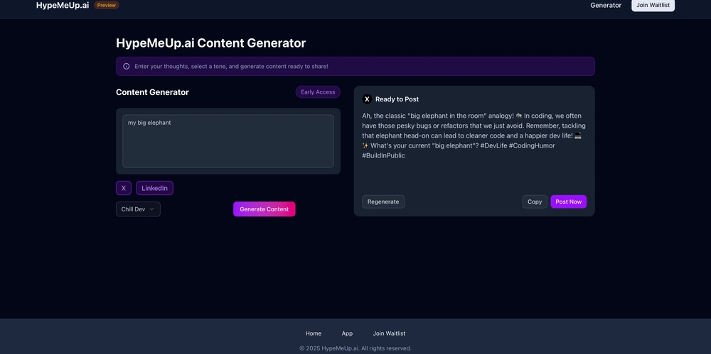The height and width of the screenshot is (354, 711).
Task: Focus the thoughts text area
Action: (x=228, y=141)
